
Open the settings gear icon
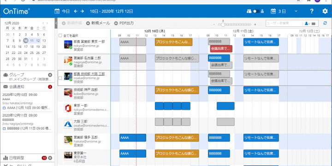tap(325, 11)
